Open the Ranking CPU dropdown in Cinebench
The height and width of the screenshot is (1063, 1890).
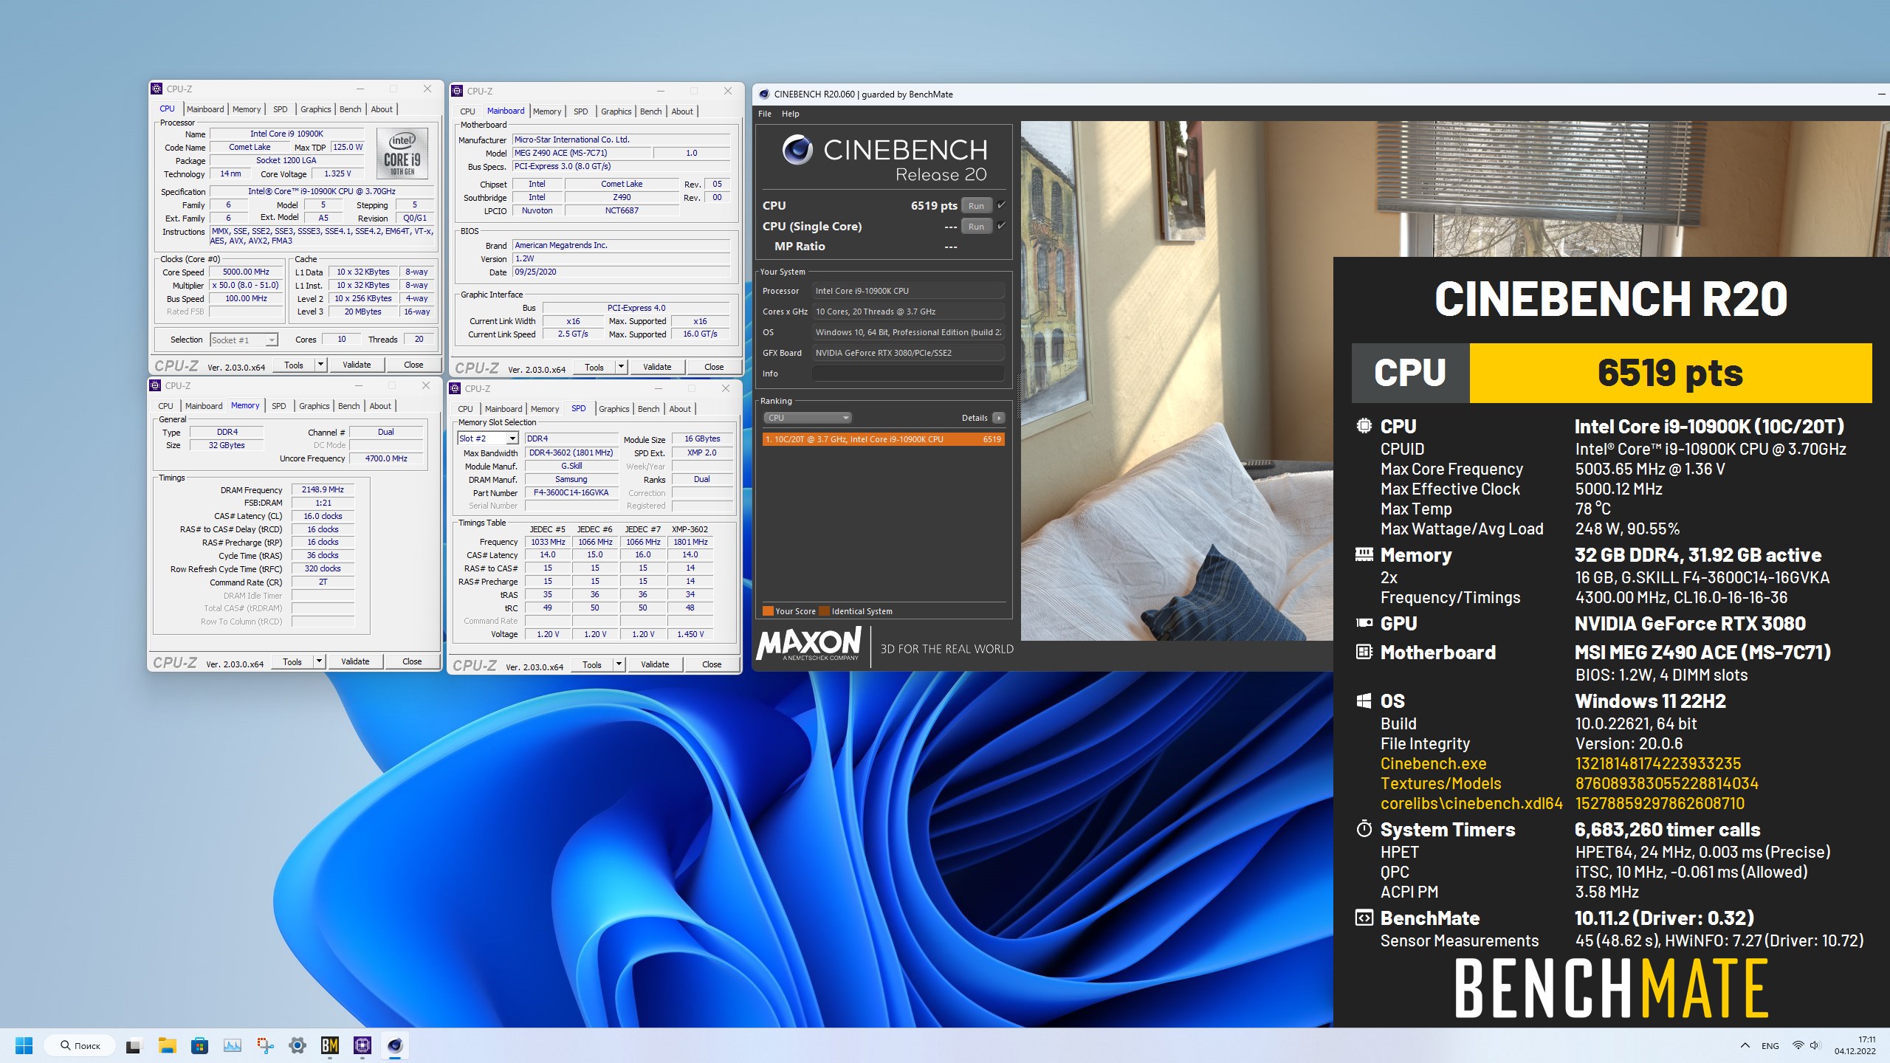point(808,418)
